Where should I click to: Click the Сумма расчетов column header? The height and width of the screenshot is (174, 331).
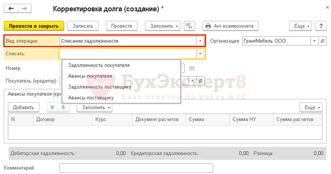pos(297,119)
